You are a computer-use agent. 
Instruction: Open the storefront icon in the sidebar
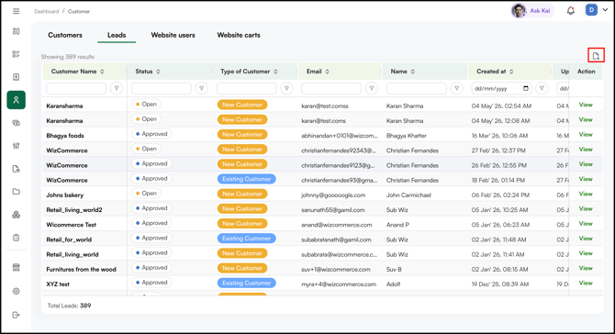coord(17,267)
